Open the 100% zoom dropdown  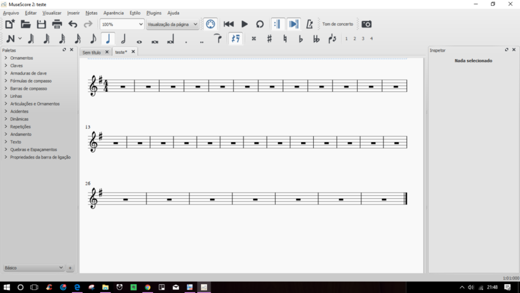pos(122,24)
